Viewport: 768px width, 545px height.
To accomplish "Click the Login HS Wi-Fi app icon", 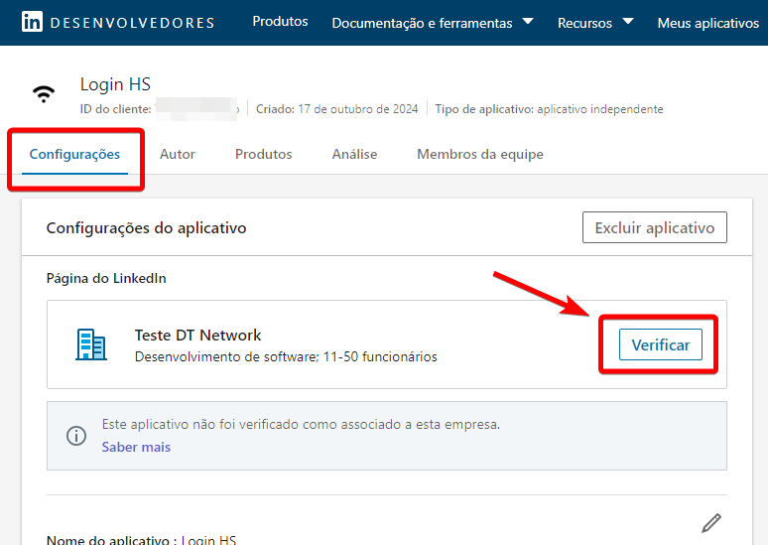I will point(44,94).
